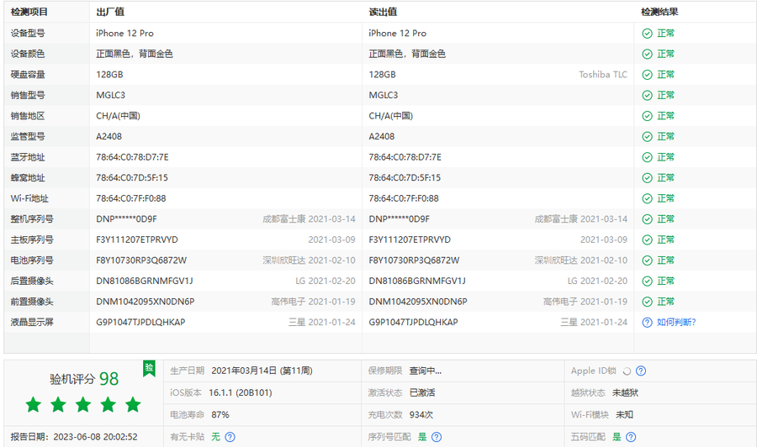Click the 如何判断? link

pyautogui.click(x=676, y=322)
